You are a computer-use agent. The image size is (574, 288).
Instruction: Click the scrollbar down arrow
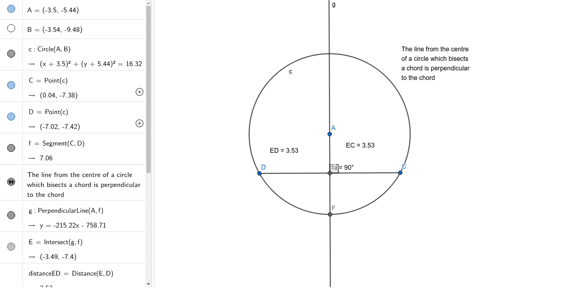tap(149, 284)
